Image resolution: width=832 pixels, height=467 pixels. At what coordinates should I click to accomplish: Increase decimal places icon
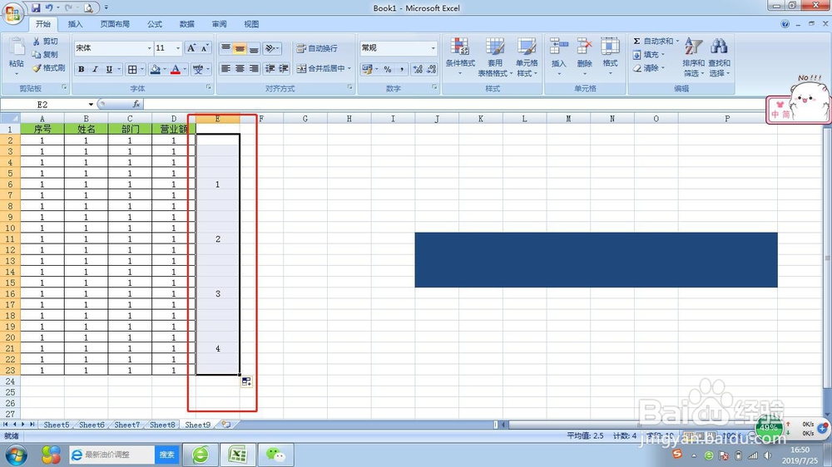pos(418,69)
